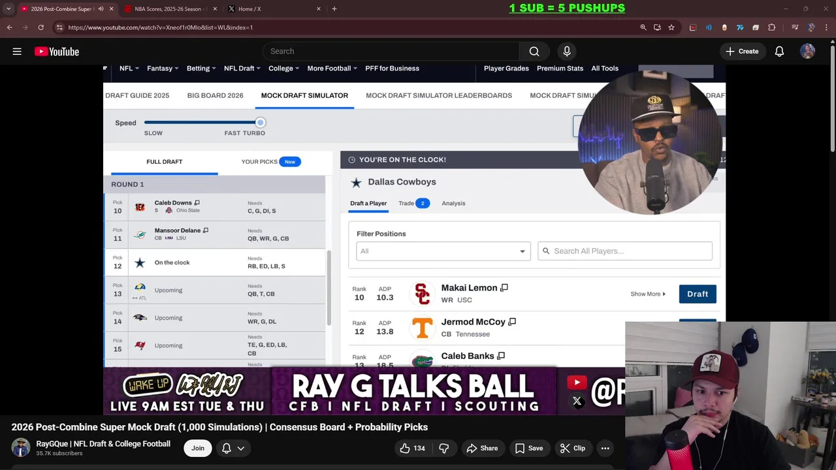
Task: Start voice search with microphone icon
Action: coord(567,52)
